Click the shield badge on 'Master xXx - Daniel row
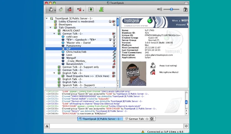 click(x=114, y=43)
